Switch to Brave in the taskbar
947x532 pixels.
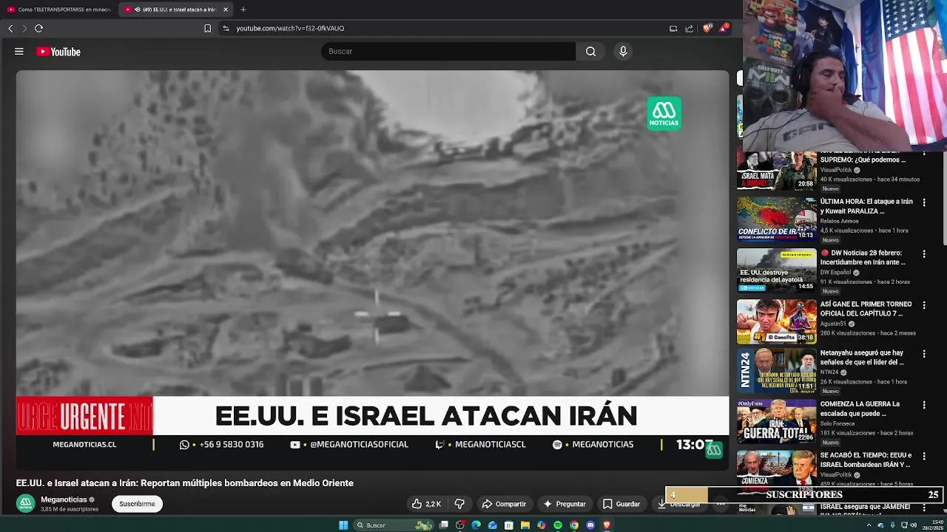point(607,525)
